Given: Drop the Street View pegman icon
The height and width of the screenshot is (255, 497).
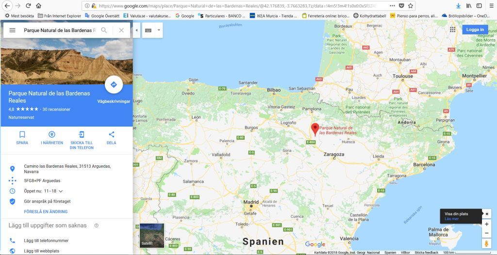Looking at the screenshot, I should click(x=486, y=243).
